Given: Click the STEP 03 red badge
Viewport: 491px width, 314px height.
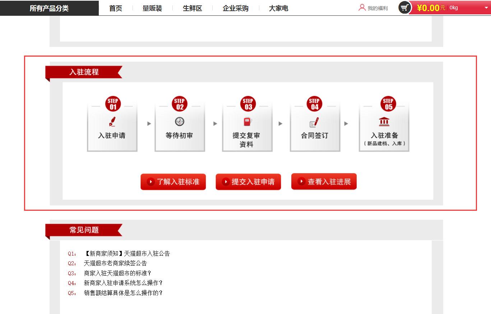Looking at the screenshot, I should (x=248, y=104).
